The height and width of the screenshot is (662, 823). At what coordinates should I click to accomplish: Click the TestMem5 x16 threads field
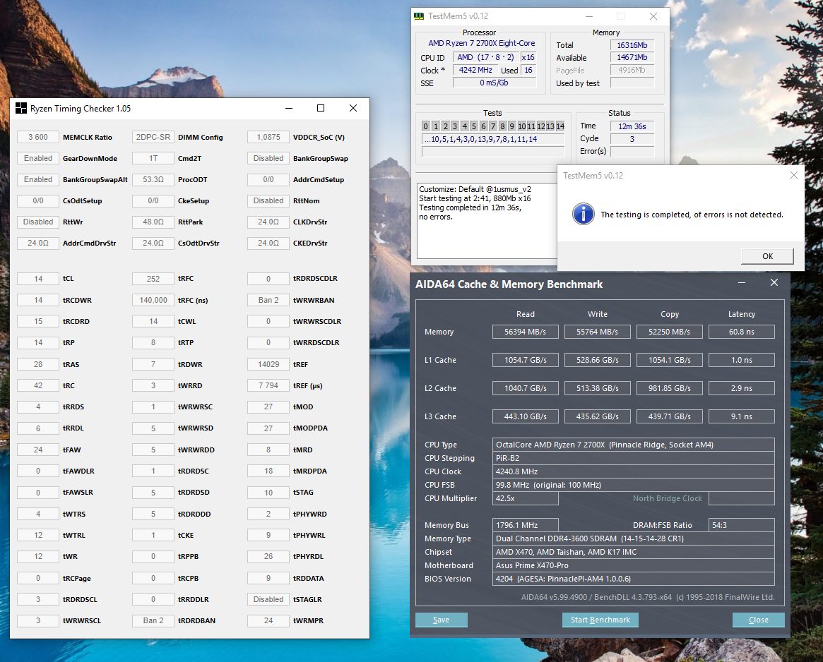pyautogui.click(x=528, y=58)
